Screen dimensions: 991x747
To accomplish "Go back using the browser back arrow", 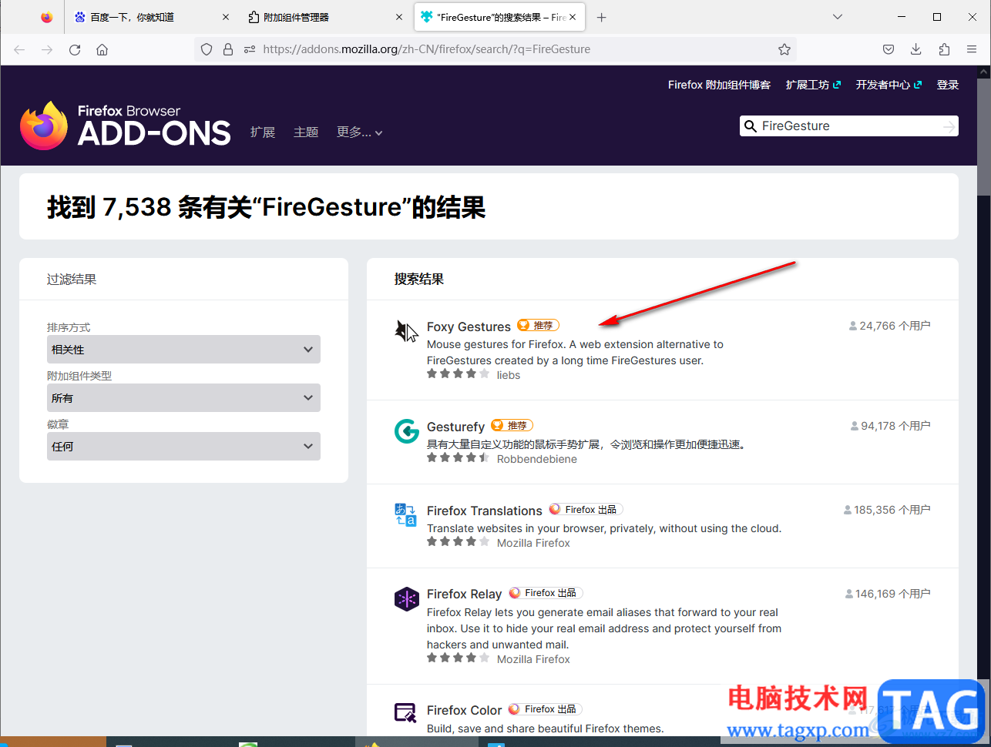I will [19, 49].
